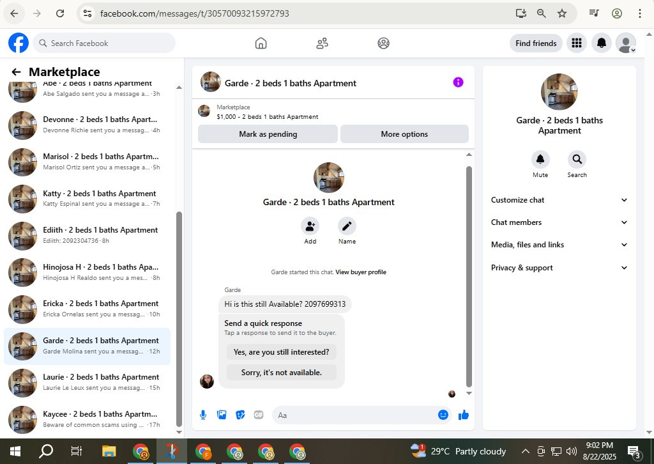Open Ediith conversation in list
This screenshot has height=464, width=654.
click(x=87, y=235)
